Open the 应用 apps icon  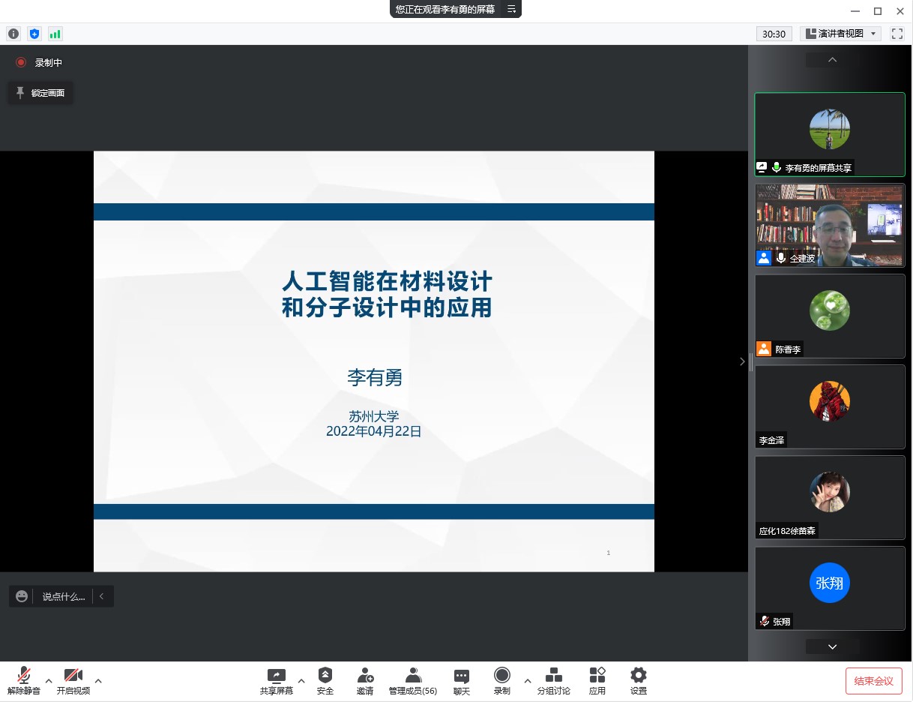[x=597, y=681]
